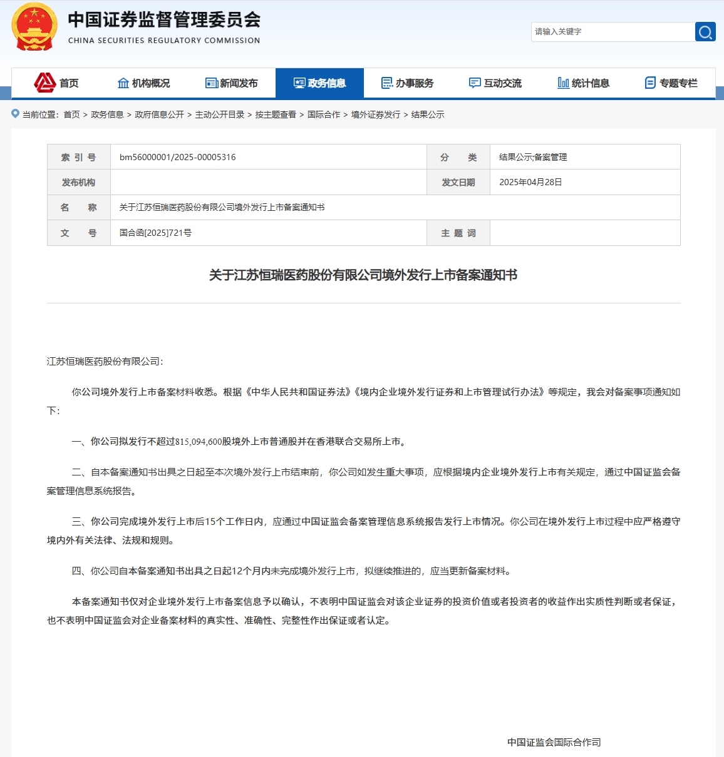
Task: Click the 文号 label cell
Action: coord(79,233)
